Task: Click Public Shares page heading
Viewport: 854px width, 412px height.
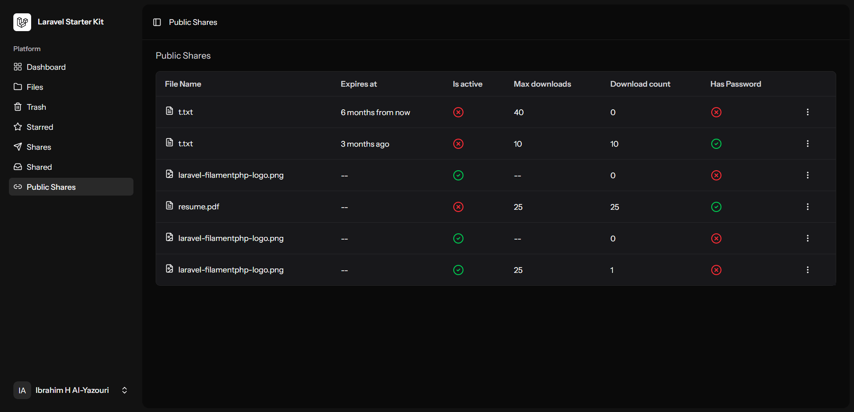Action: pos(183,56)
